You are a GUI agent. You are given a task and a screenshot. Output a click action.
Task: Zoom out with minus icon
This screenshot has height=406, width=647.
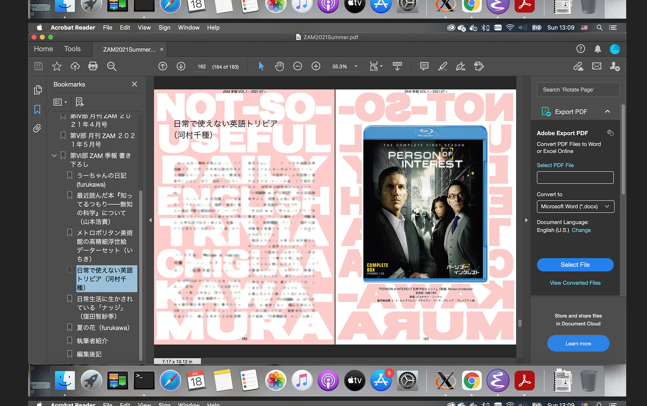point(298,66)
